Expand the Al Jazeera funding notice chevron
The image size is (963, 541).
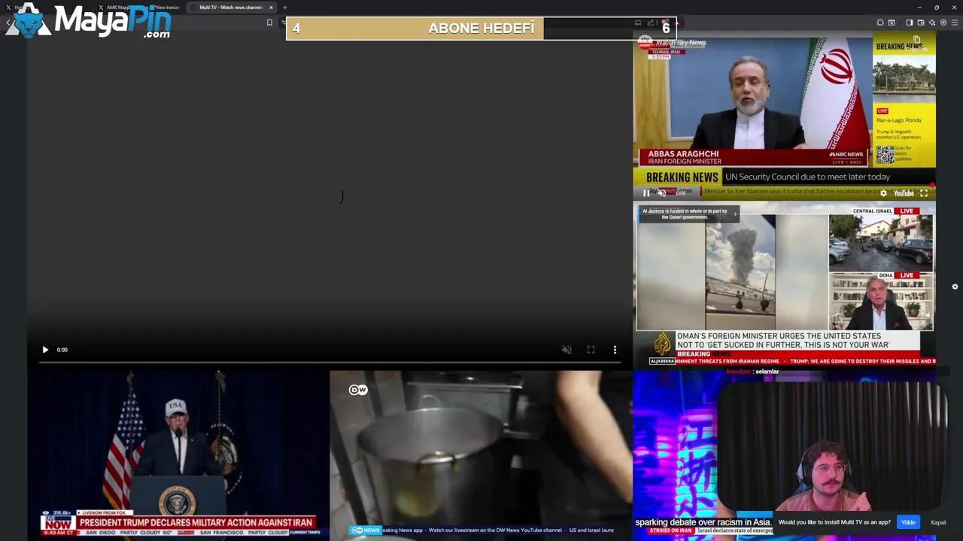[x=735, y=214]
